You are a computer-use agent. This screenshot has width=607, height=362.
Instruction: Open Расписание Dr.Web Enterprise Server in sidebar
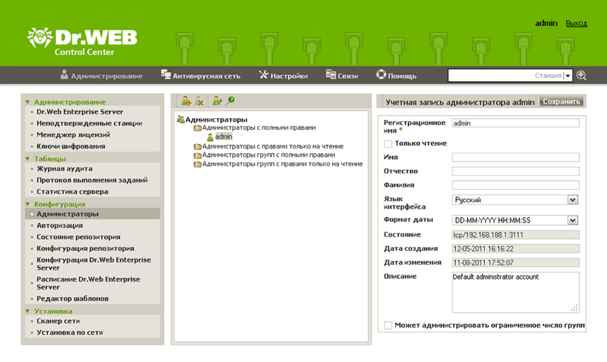88,283
